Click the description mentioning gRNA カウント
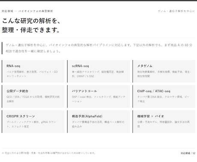197x162 pixels. point(31,124)
